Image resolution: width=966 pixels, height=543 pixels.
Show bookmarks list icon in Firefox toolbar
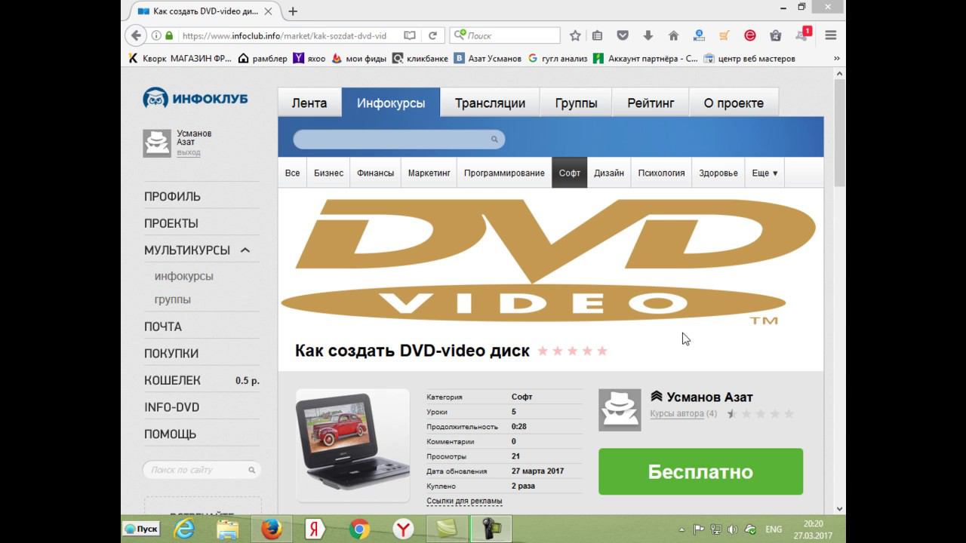coord(598,35)
